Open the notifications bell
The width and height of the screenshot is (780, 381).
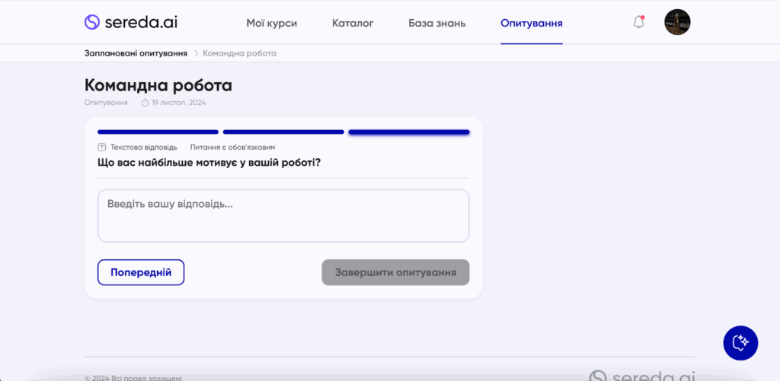pyautogui.click(x=639, y=22)
